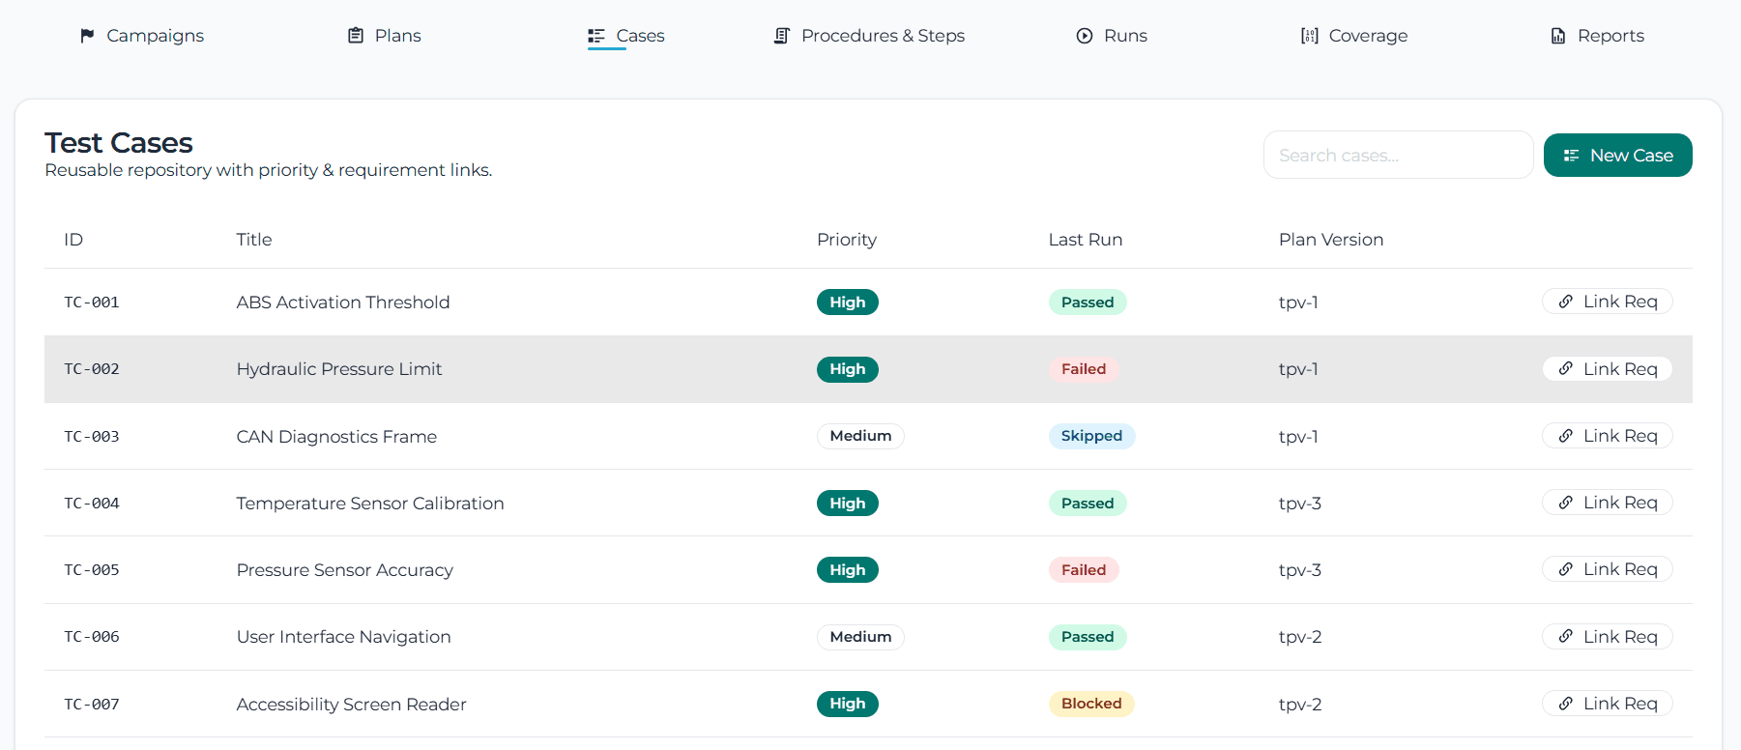Click the Campaigns flag icon

[87, 36]
